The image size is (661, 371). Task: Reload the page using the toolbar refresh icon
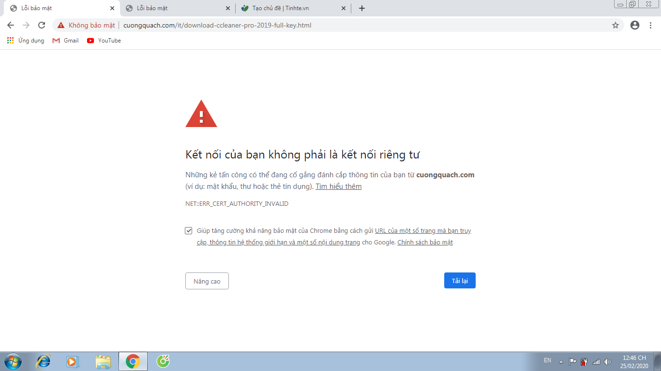(x=42, y=25)
